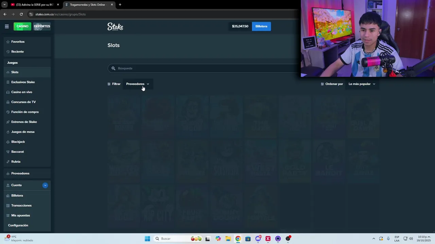The height and width of the screenshot is (244, 435).
Task: Click the search magnifier icon
Action: tap(114, 68)
